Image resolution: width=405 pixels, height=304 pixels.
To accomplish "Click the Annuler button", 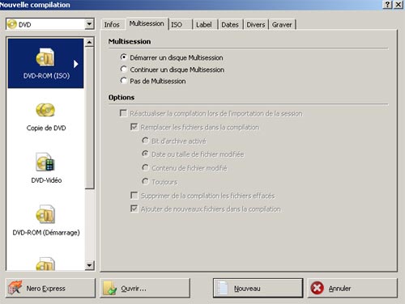I will (x=352, y=288).
